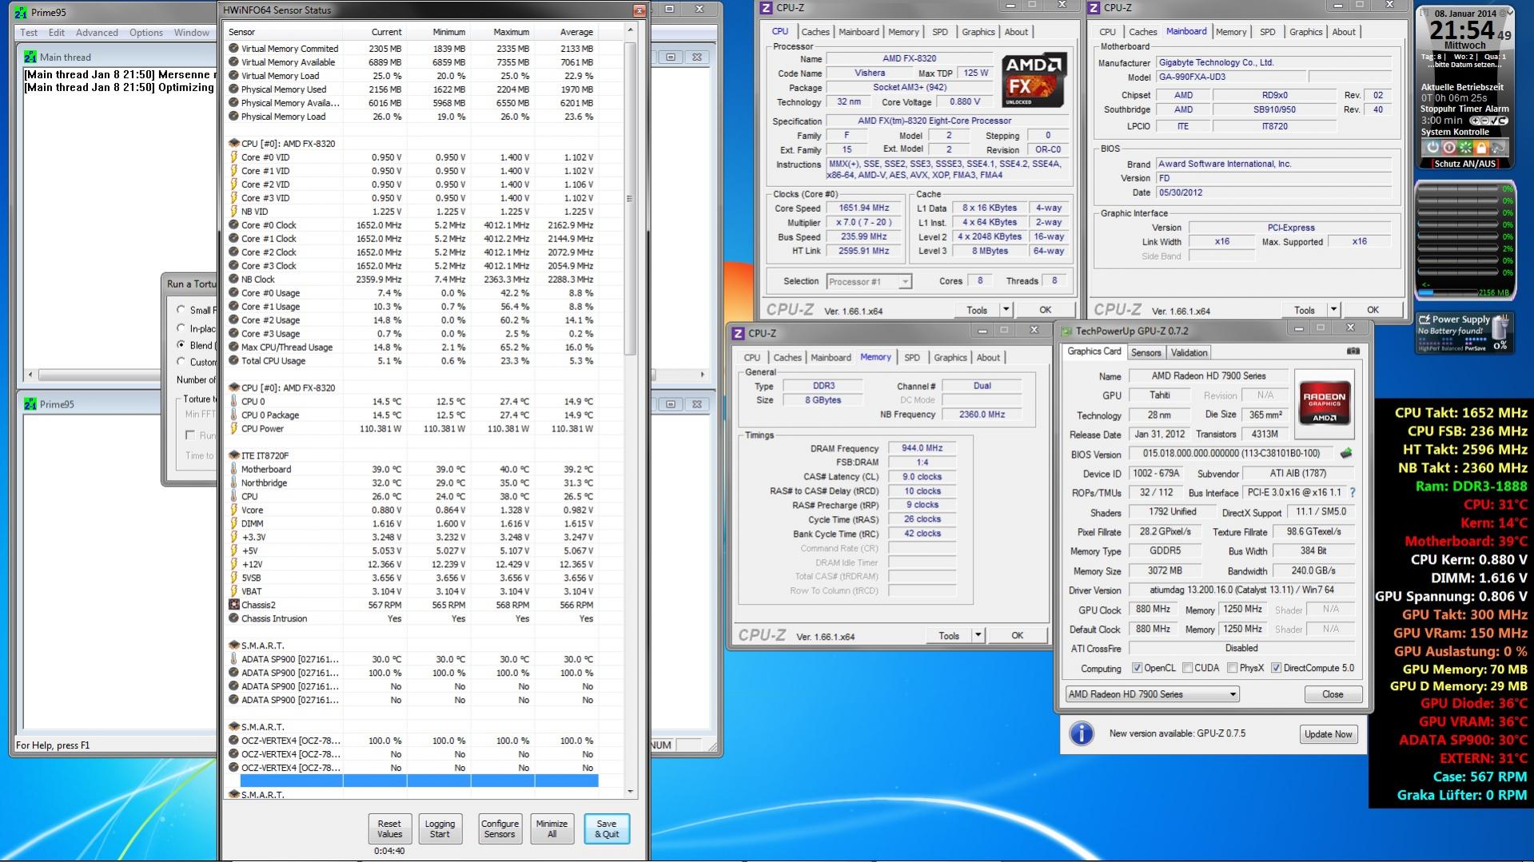Open the Tools dropdown arrow in CPU-Z CPU window
Image resolution: width=1534 pixels, height=862 pixels.
pos(1006,310)
